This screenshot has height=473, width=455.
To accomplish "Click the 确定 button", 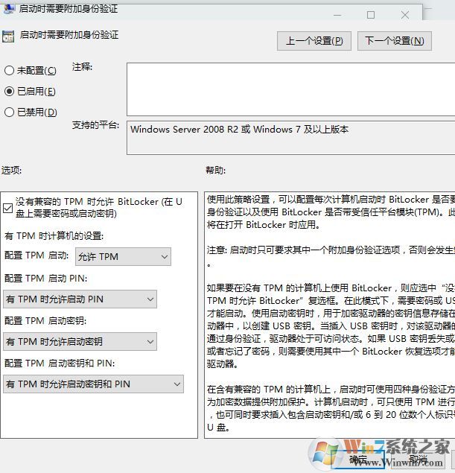I will (x=358, y=460).
